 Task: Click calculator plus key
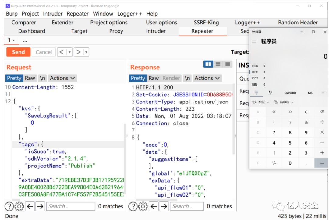coord(322,153)
